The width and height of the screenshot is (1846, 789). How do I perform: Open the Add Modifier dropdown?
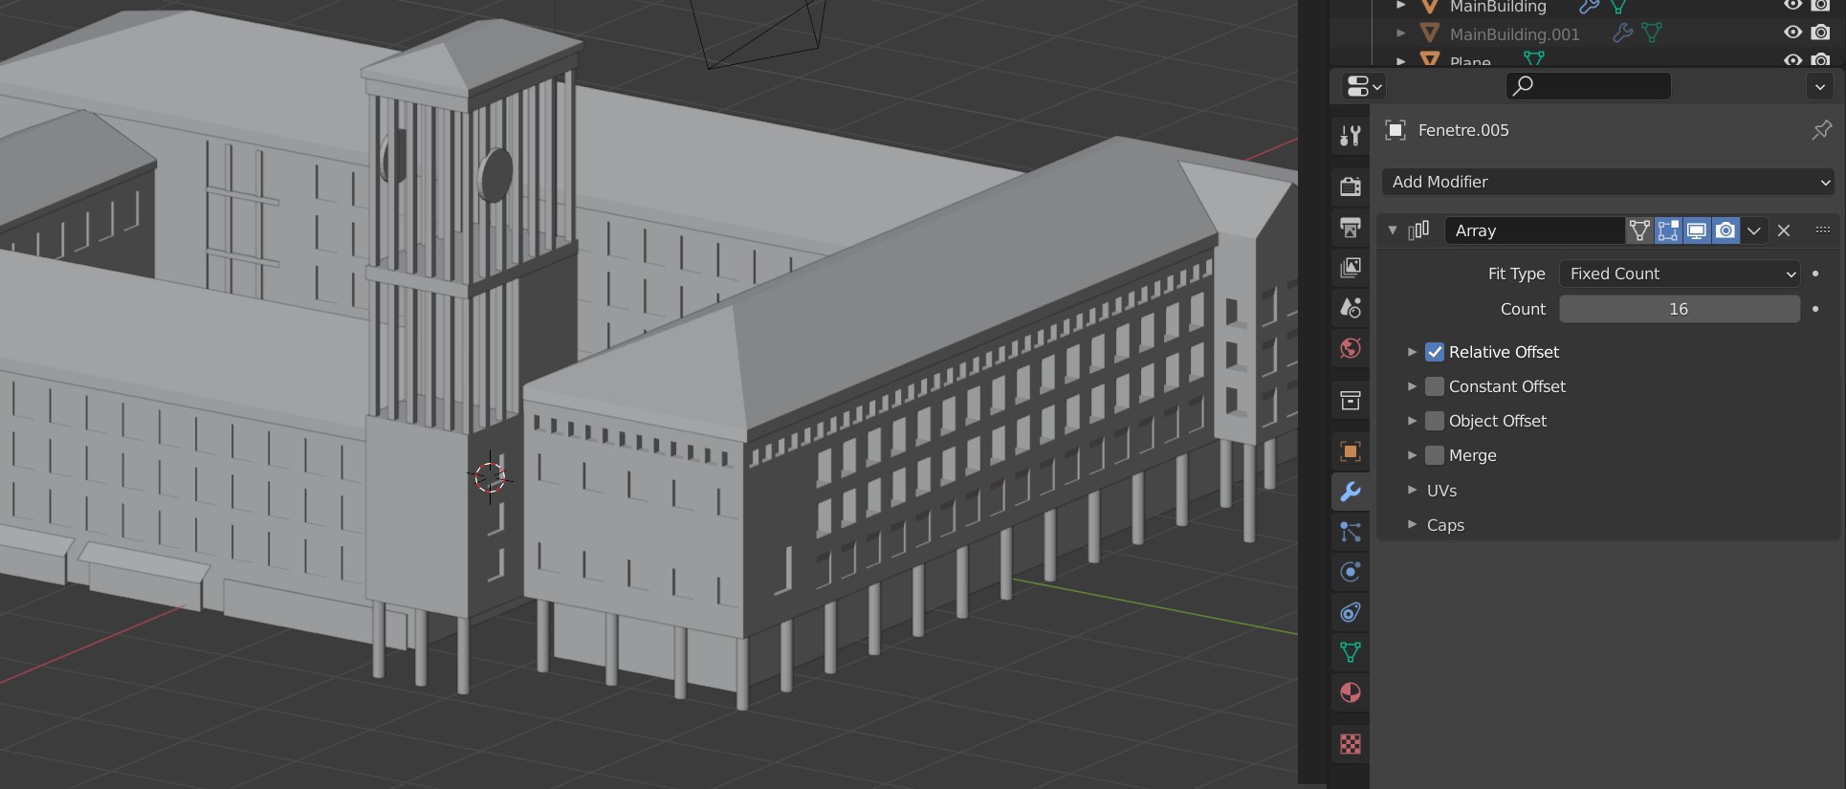pyautogui.click(x=1609, y=182)
